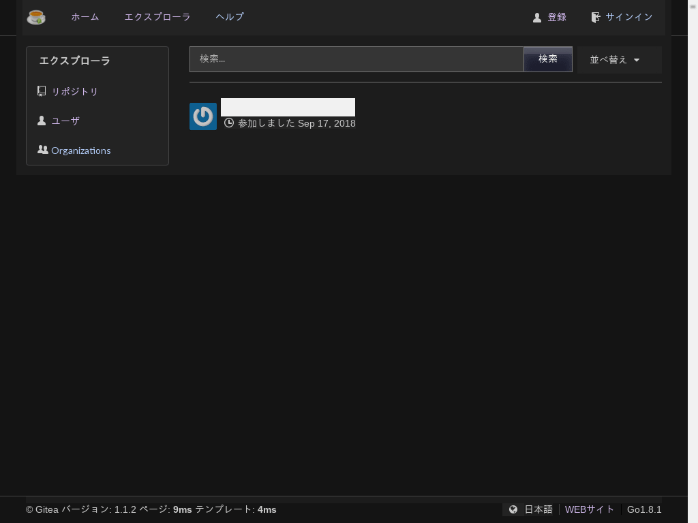Switch to the エクスプローラ navigation item
698x523 pixels.
(x=157, y=17)
